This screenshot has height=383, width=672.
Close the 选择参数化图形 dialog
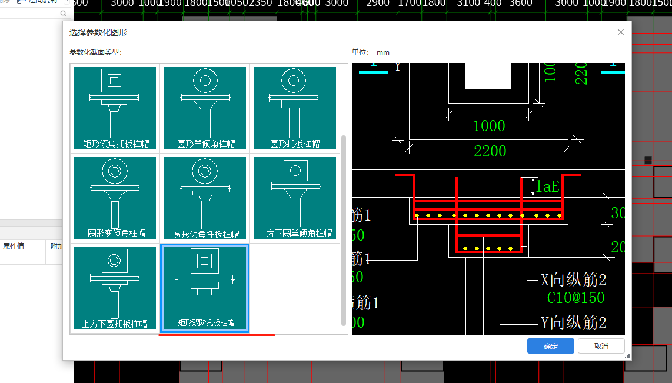pyautogui.click(x=621, y=32)
